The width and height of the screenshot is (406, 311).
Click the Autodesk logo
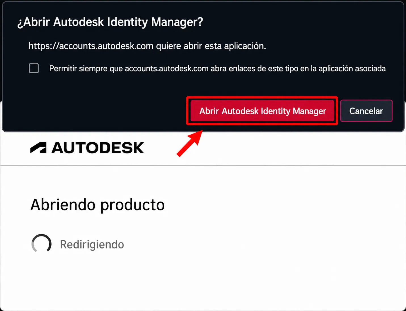pos(87,148)
